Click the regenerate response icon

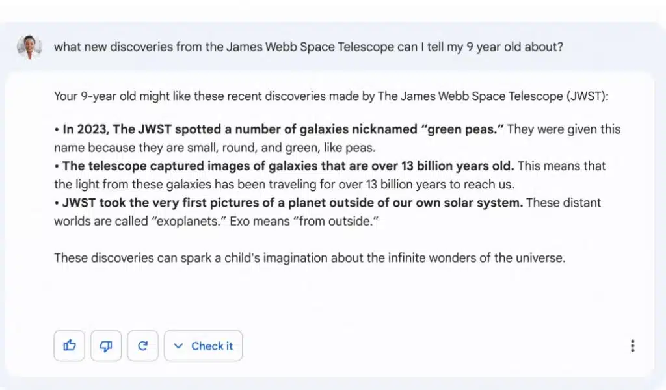[x=142, y=346]
